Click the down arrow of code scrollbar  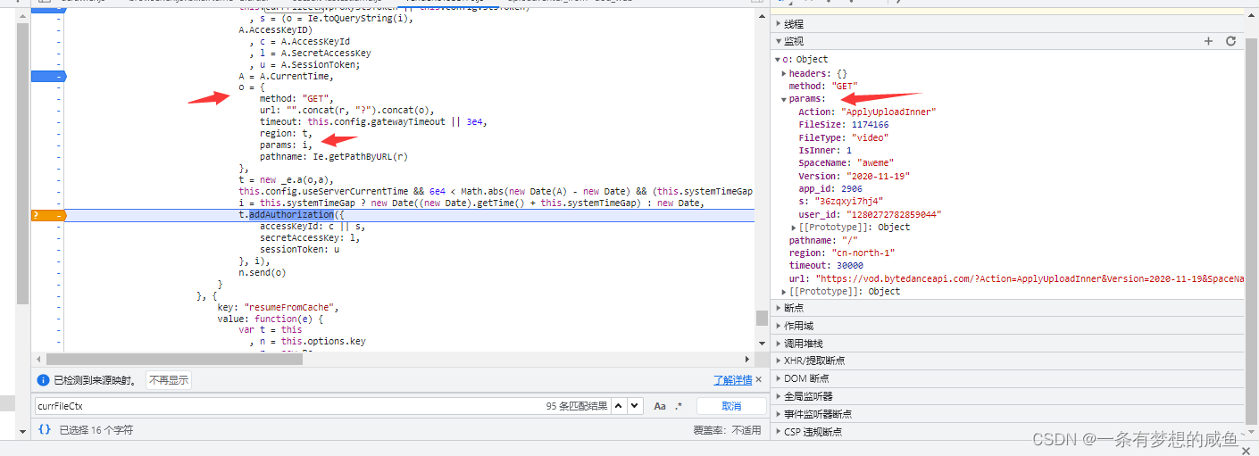coord(762,344)
